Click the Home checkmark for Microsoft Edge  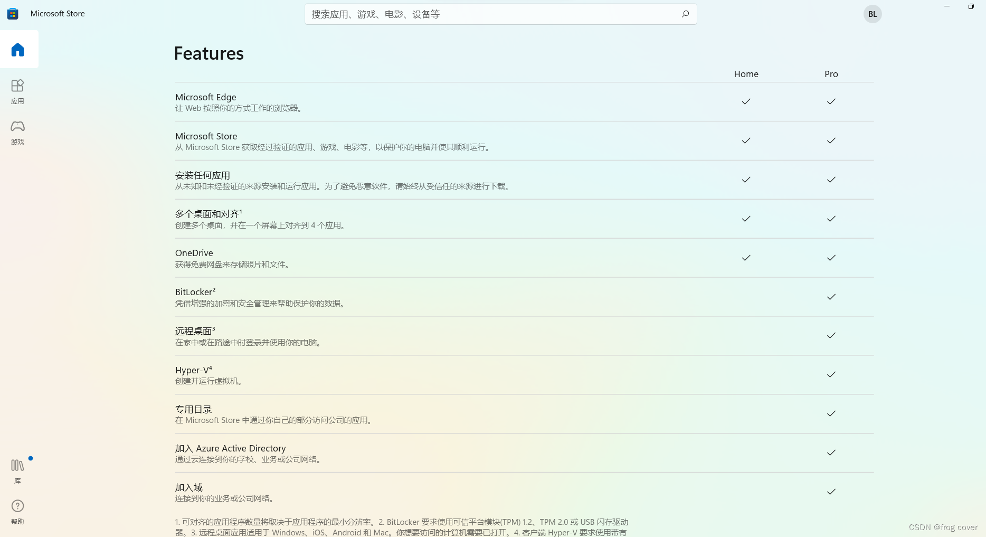[x=746, y=101]
